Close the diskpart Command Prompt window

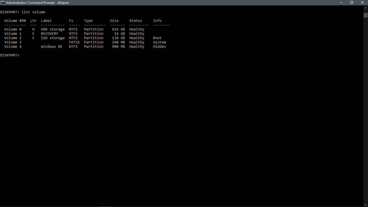(362, 2)
